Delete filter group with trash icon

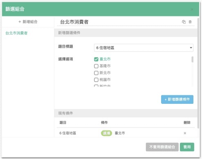(x=190, y=22)
